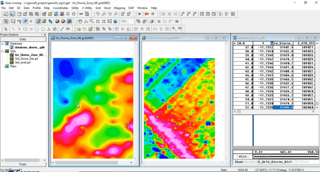320x172 pixels.
Task: Toggle the crosshair shadow cursor button
Action: tap(25, 22)
